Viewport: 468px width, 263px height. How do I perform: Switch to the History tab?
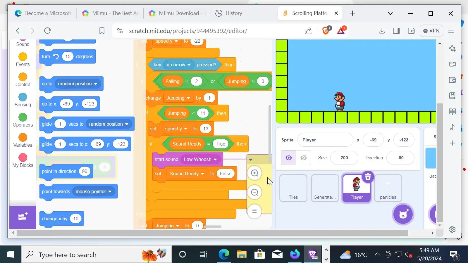point(229,13)
